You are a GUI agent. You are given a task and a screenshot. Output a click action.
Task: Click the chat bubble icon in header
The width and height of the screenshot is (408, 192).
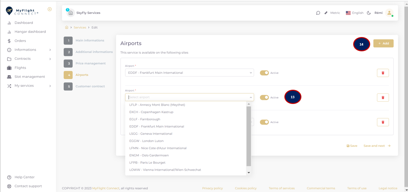coord(318,13)
